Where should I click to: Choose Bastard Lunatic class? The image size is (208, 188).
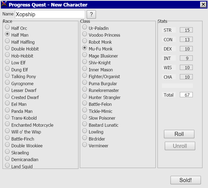85,124
